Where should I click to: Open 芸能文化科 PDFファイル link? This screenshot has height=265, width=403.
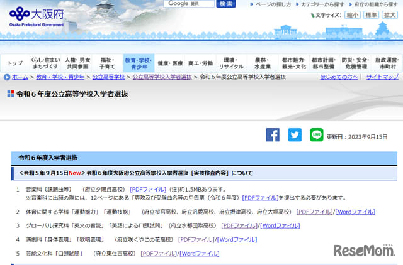pos(159,254)
